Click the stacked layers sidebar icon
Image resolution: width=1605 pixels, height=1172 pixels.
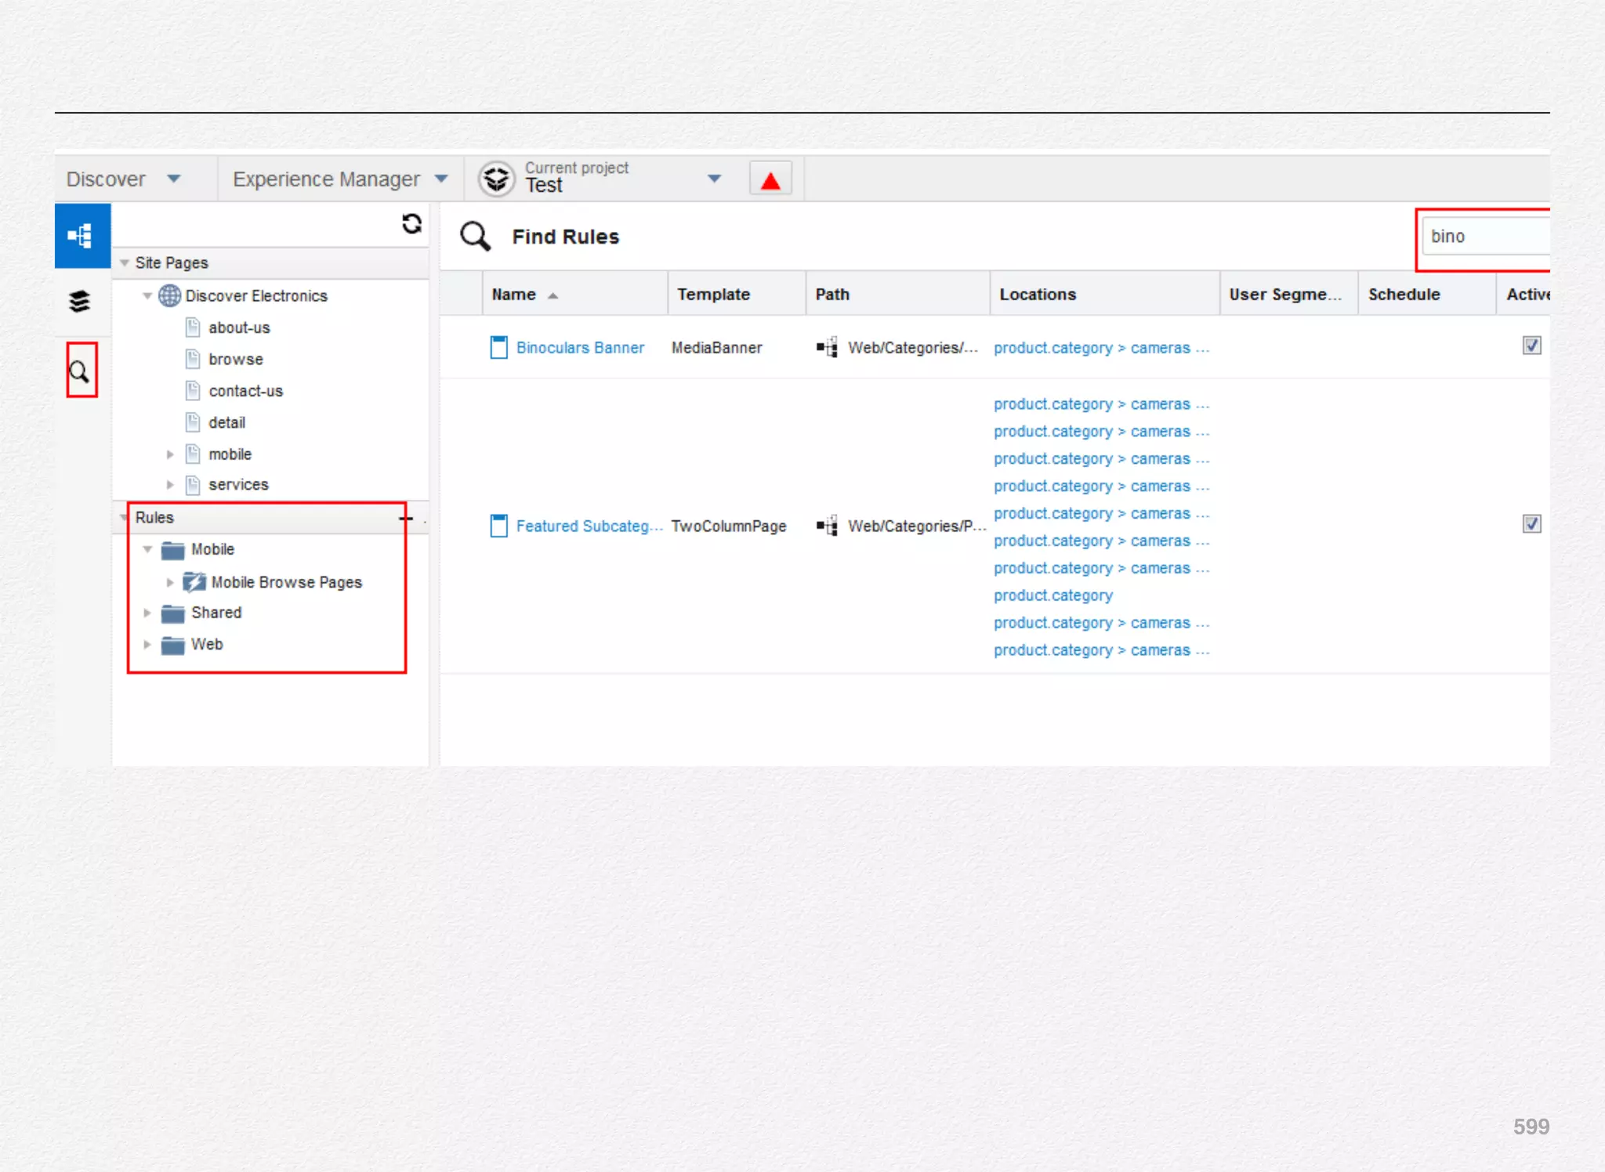tap(80, 302)
